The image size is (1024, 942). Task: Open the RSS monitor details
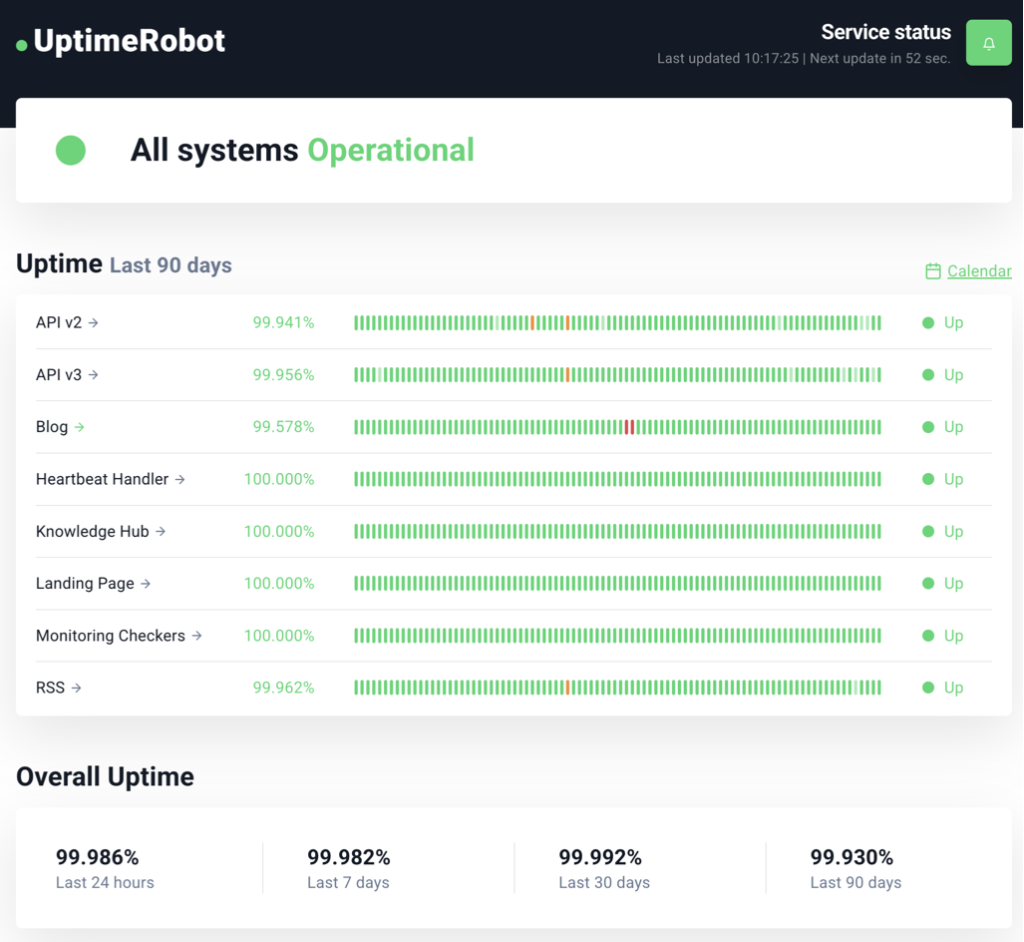(51, 688)
